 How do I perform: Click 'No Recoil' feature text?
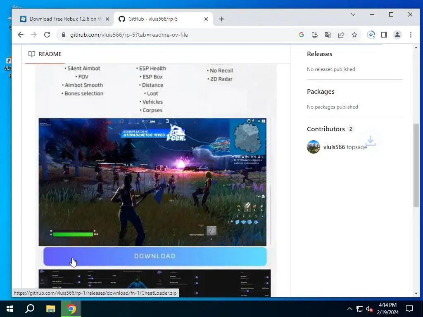pos(221,70)
